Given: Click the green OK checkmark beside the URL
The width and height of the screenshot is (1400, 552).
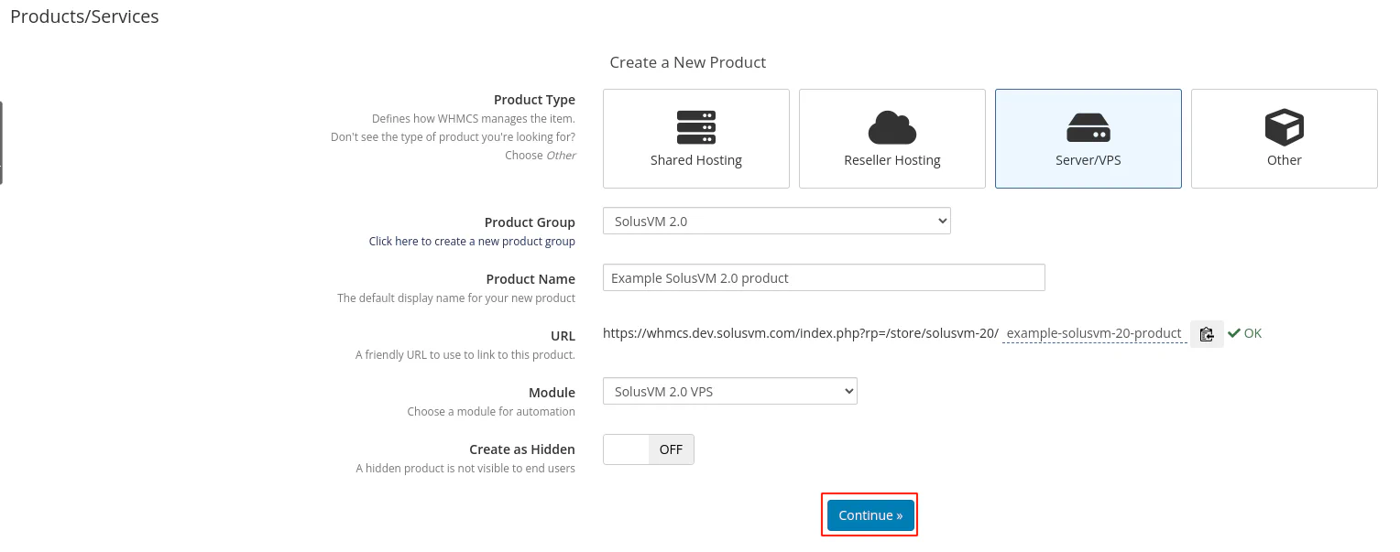Looking at the screenshot, I should click(1232, 333).
